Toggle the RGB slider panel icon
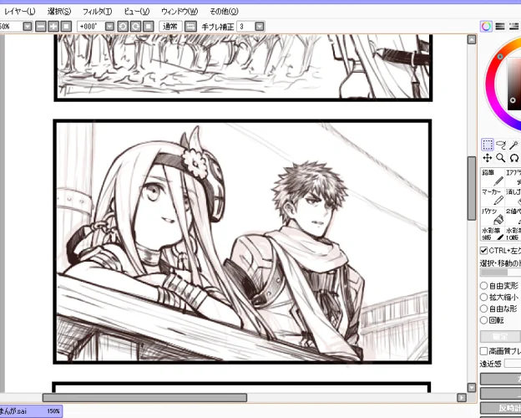The width and height of the screenshot is (521, 418). 500,26
